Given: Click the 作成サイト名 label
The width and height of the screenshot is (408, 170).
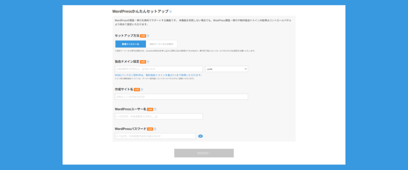Looking at the screenshot, I should point(124,90).
